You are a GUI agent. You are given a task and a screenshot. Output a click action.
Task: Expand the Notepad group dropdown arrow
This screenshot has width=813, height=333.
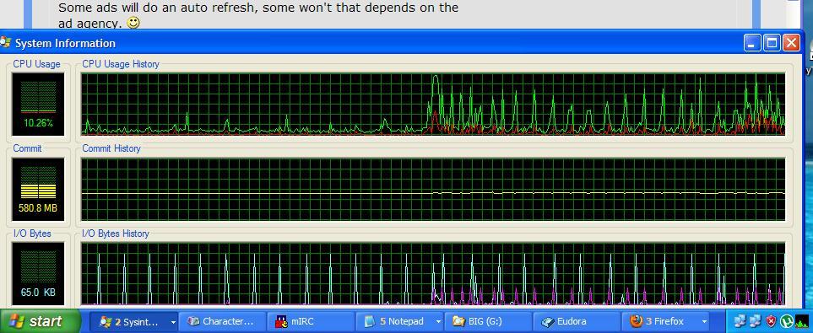(x=438, y=322)
